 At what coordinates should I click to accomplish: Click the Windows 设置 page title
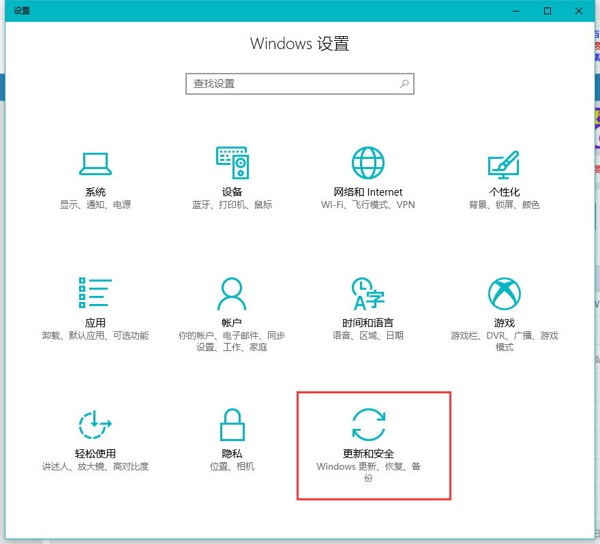point(300,43)
